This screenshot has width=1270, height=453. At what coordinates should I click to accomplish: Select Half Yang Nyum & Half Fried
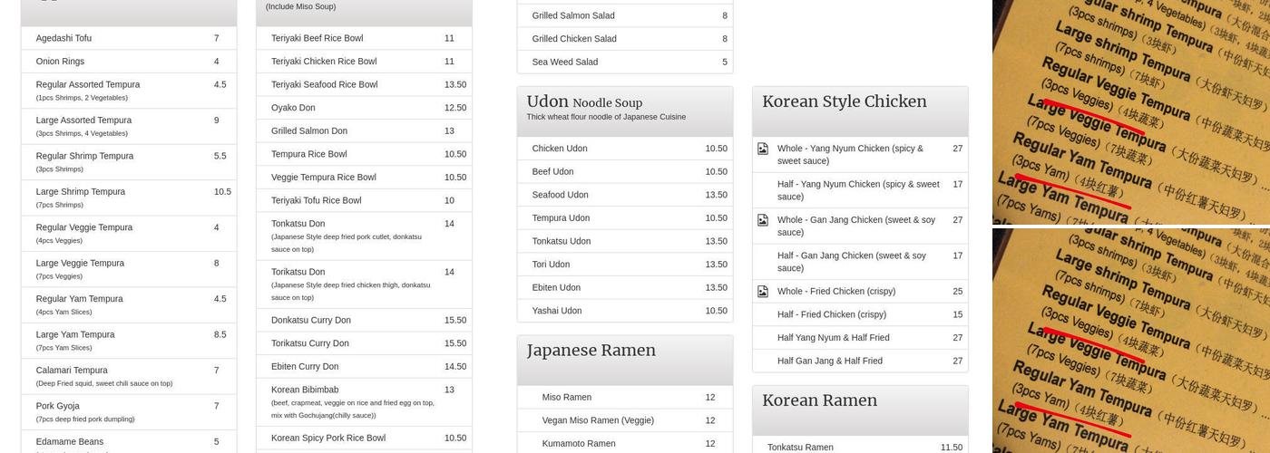(860, 338)
